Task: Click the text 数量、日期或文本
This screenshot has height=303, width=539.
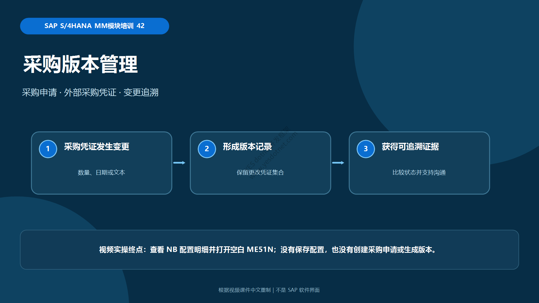Action: [x=101, y=172]
